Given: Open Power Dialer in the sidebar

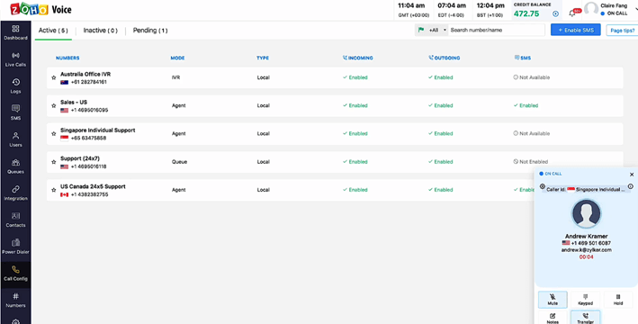Looking at the screenshot, I should pyautogui.click(x=15, y=247).
